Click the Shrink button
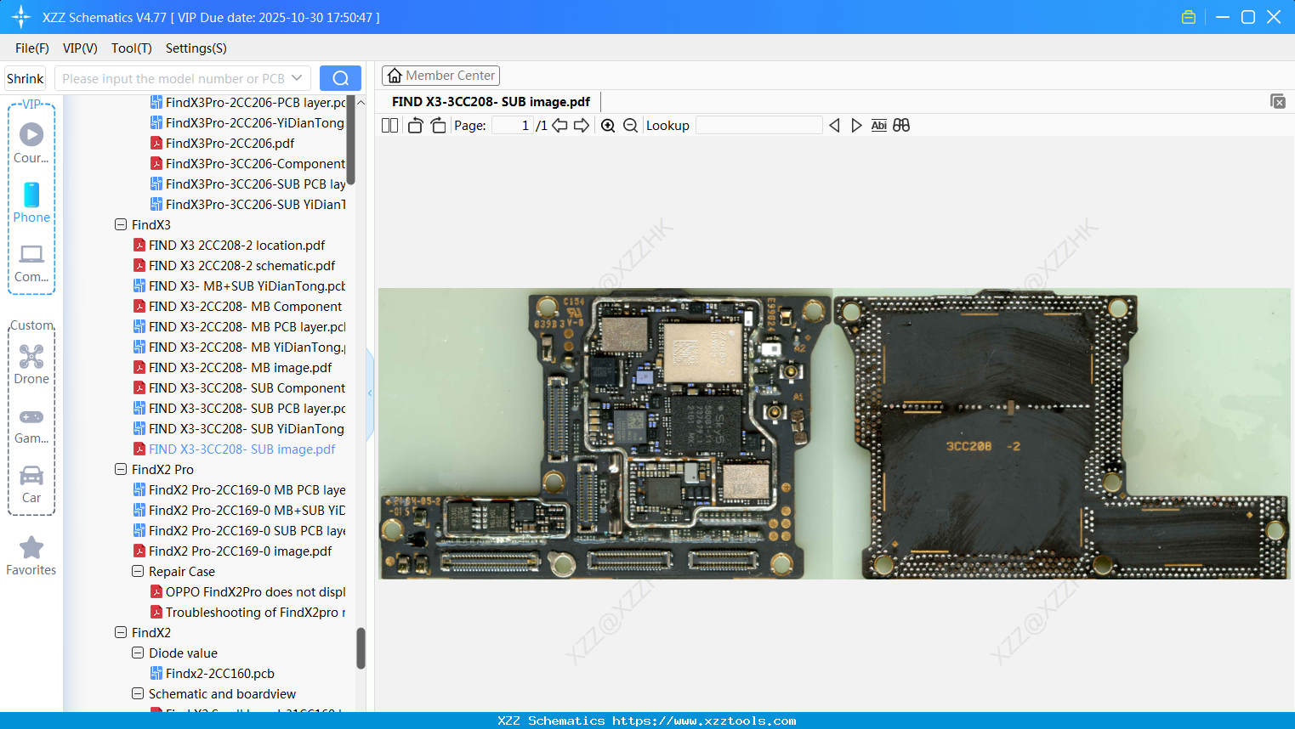1295x729 pixels. tap(25, 78)
